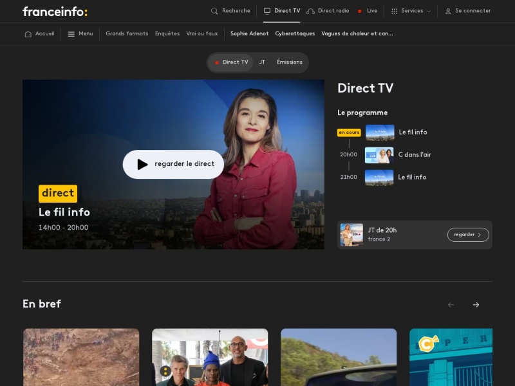Open Vrai ou faux section
This screenshot has width=515, height=386.
pos(201,33)
